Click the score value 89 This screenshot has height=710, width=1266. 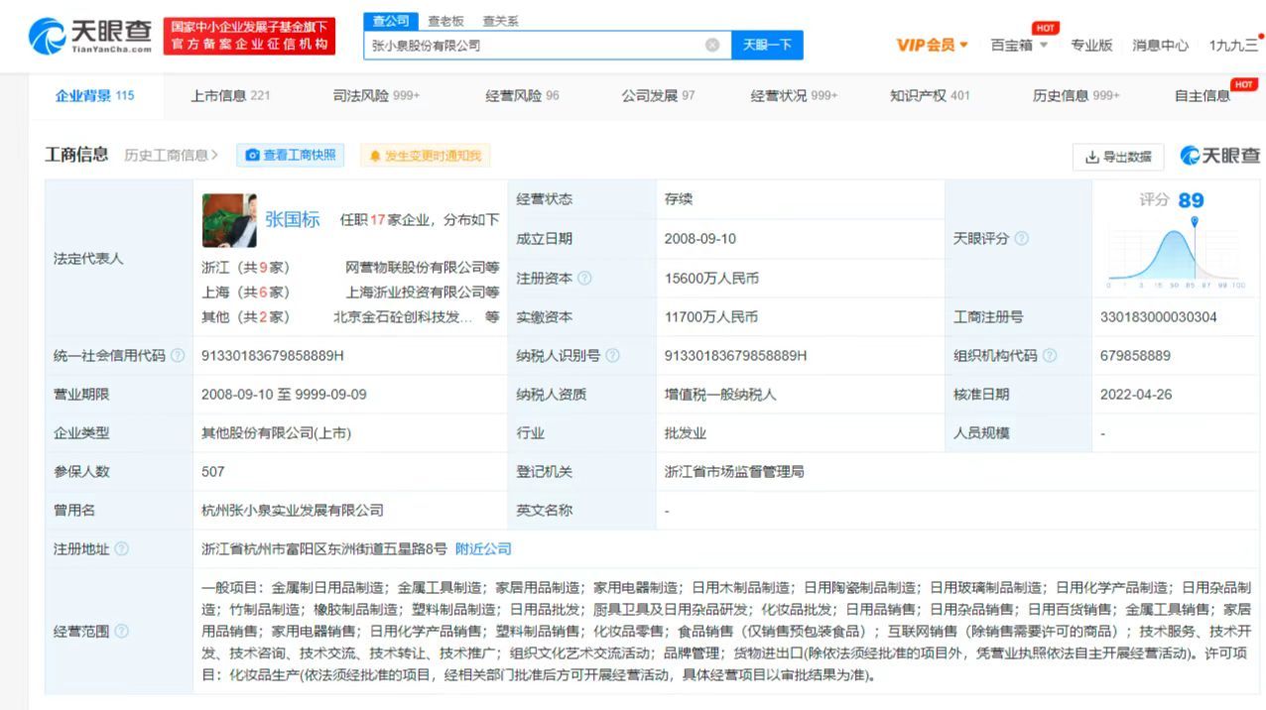click(1191, 200)
